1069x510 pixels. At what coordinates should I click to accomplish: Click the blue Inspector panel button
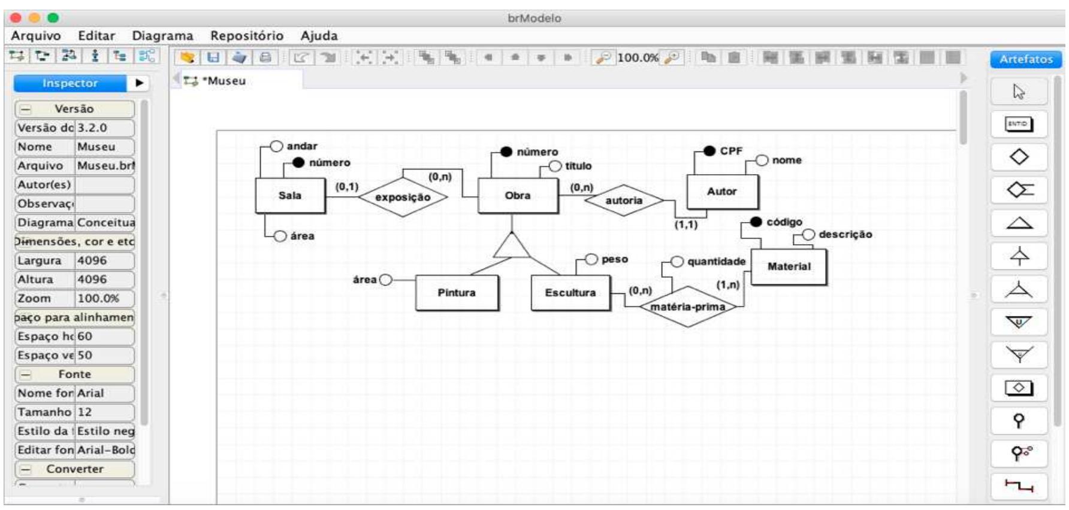pos(70,83)
